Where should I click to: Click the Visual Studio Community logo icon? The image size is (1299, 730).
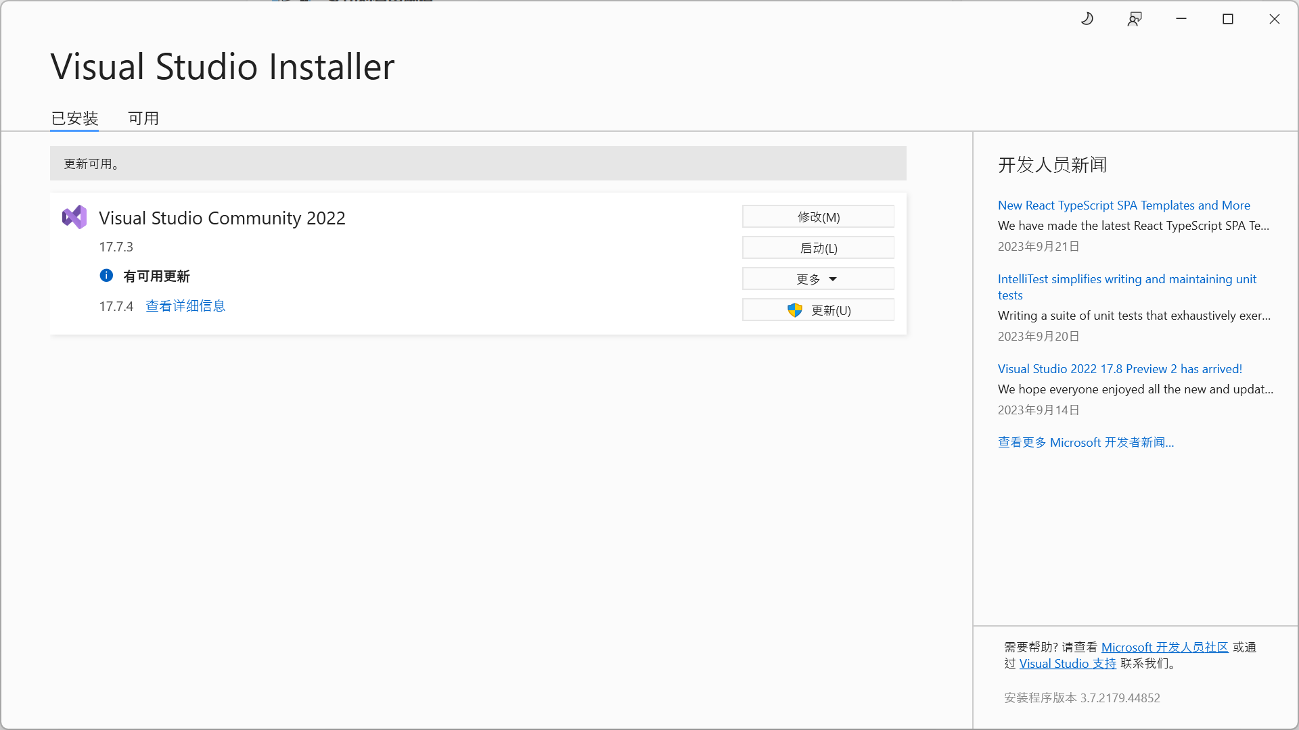tap(74, 217)
